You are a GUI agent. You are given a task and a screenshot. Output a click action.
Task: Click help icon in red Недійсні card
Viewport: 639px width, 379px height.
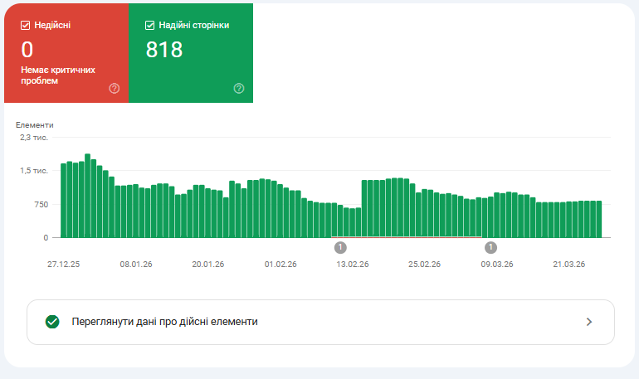click(115, 89)
